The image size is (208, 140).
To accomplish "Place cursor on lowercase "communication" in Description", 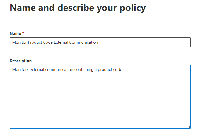I will point(59,69).
